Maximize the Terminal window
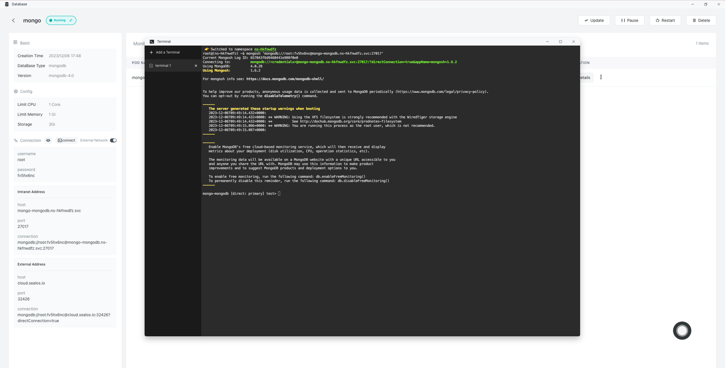Viewport: 725px width, 368px height. pos(560,41)
